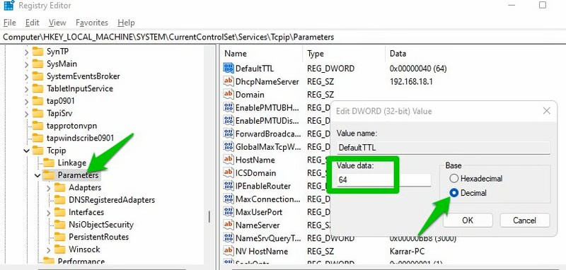Expand the SystemEventsBroker key

tap(26, 77)
